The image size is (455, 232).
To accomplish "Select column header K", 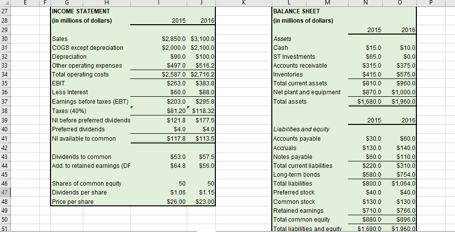I will pyautogui.click(x=244, y=2).
